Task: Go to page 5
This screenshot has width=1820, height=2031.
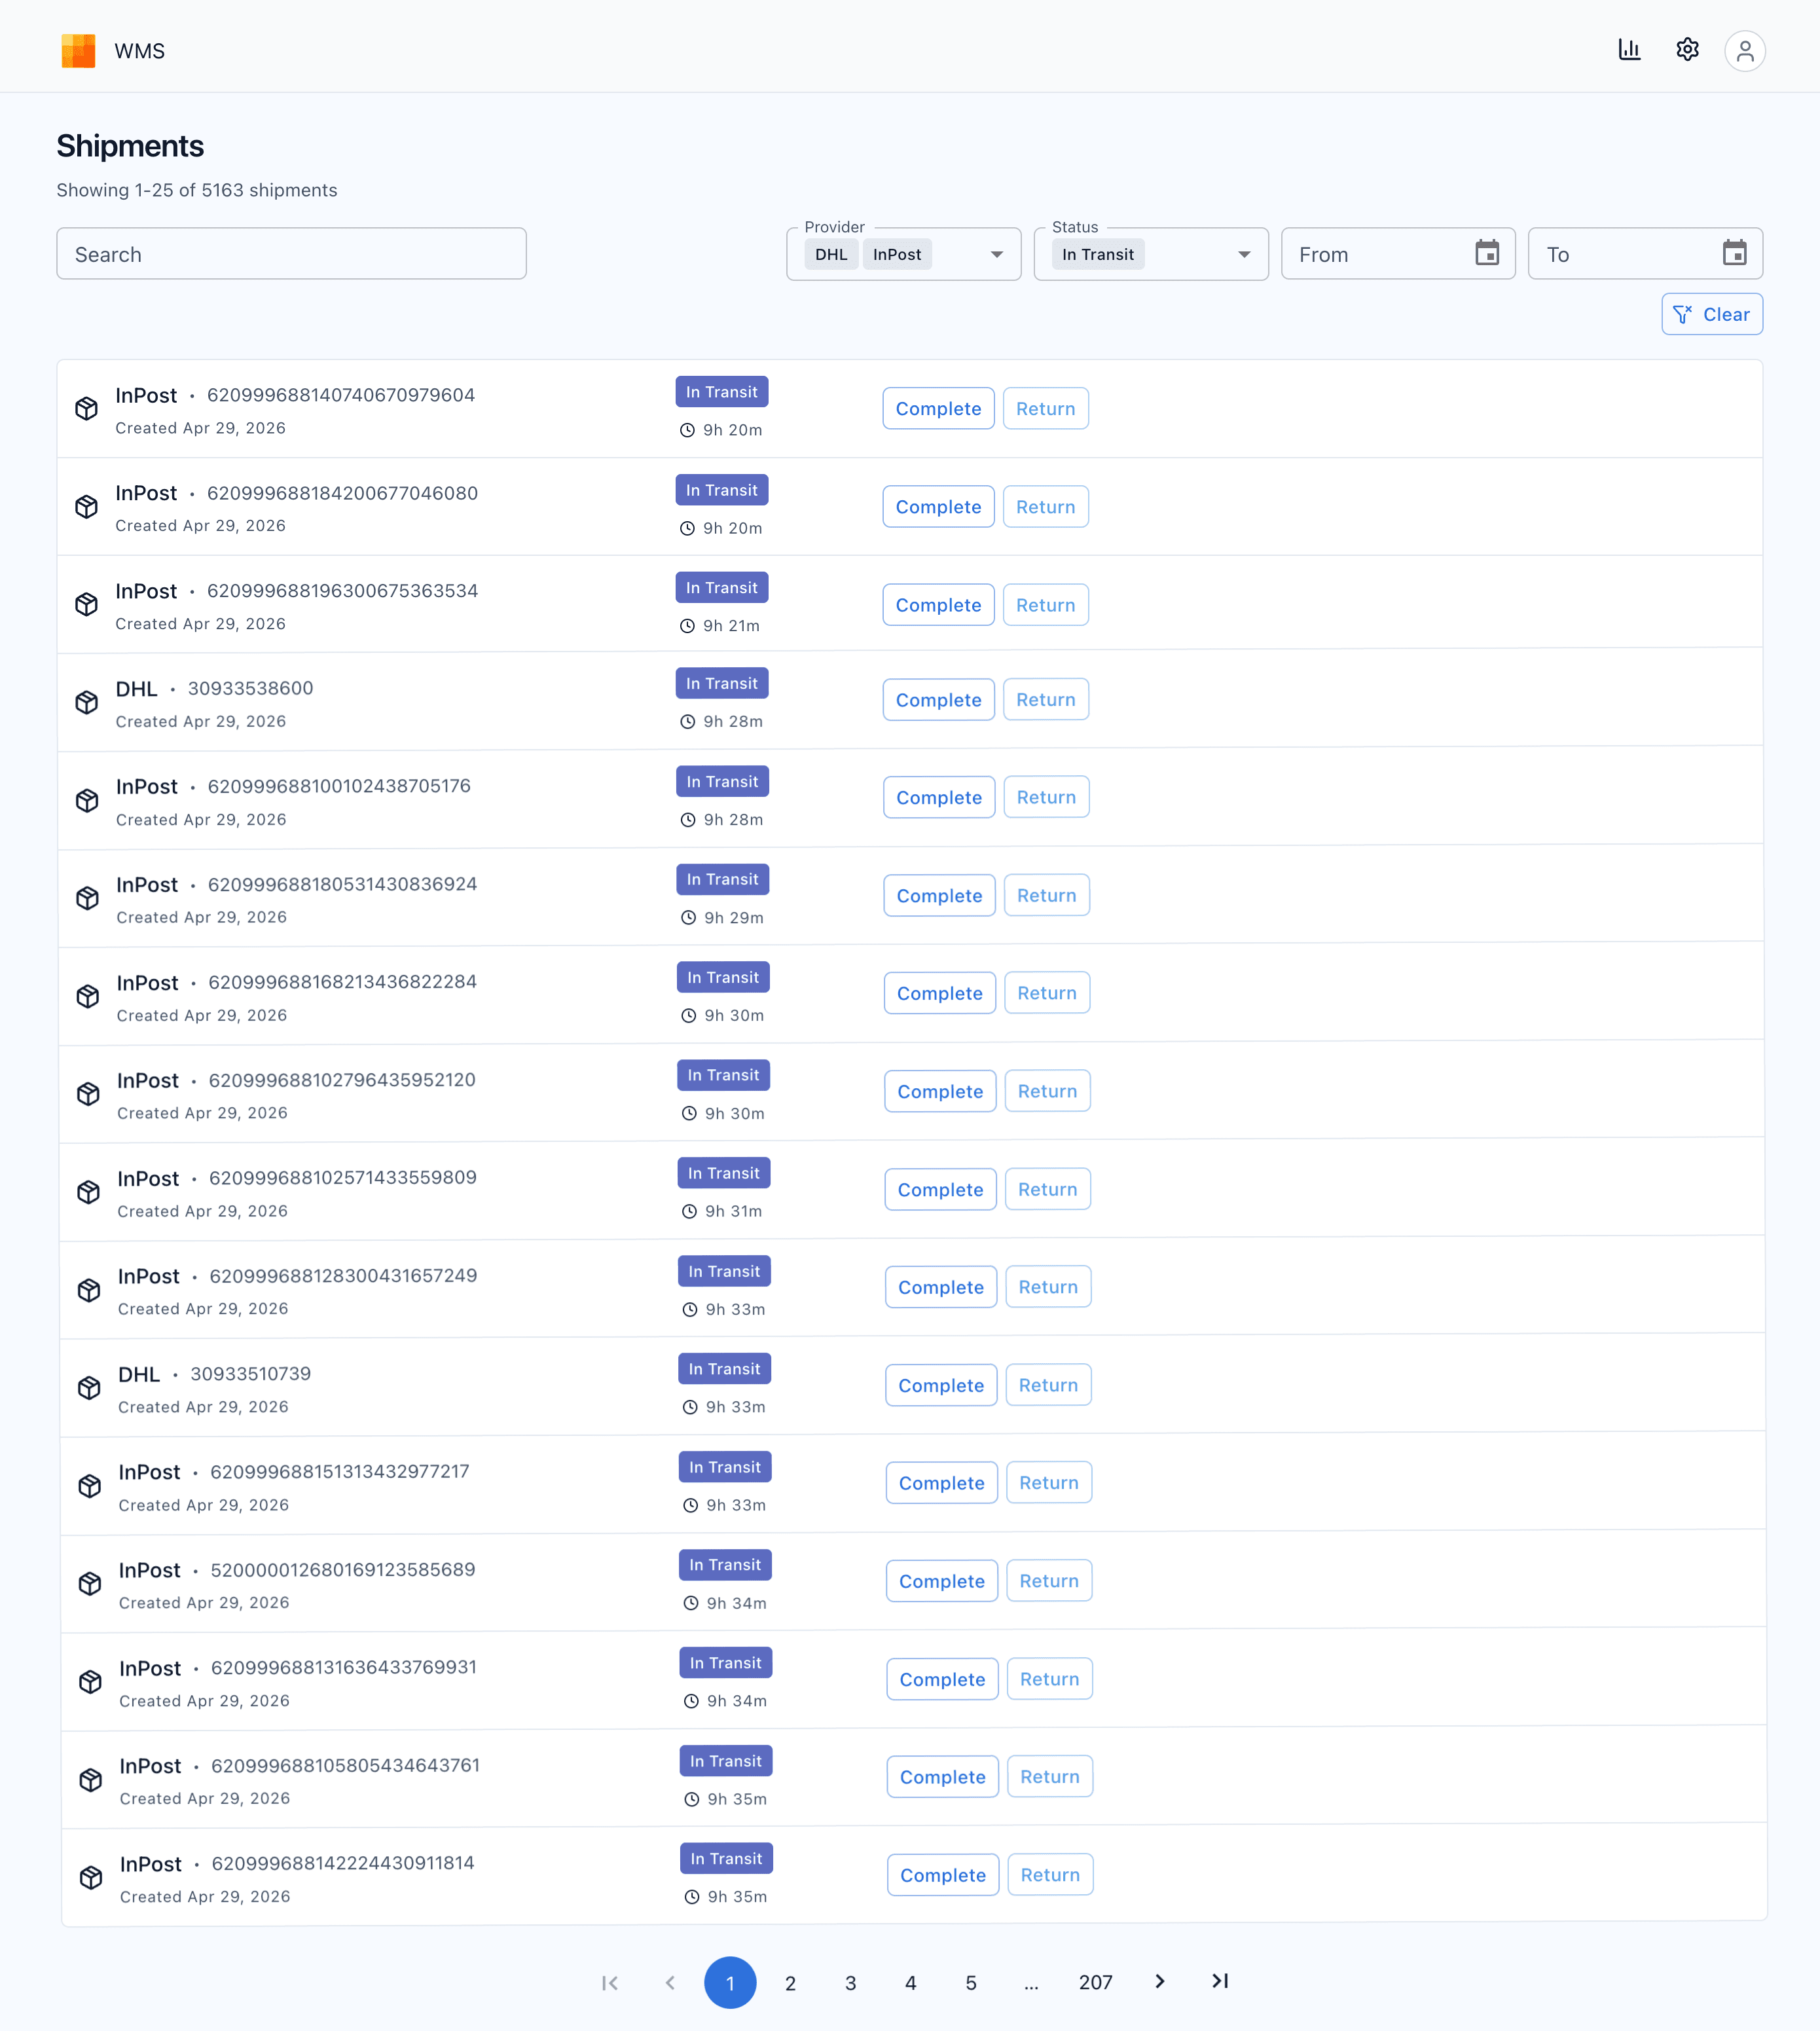Action: click(971, 1982)
